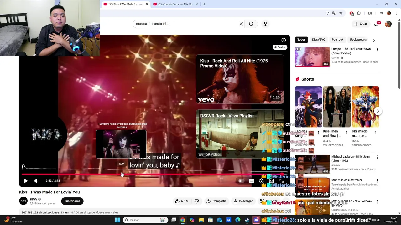The width and height of the screenshot is (401, 225).
Task: Enter fullscreen mode on the video
Action: click(x=281, y=181)
